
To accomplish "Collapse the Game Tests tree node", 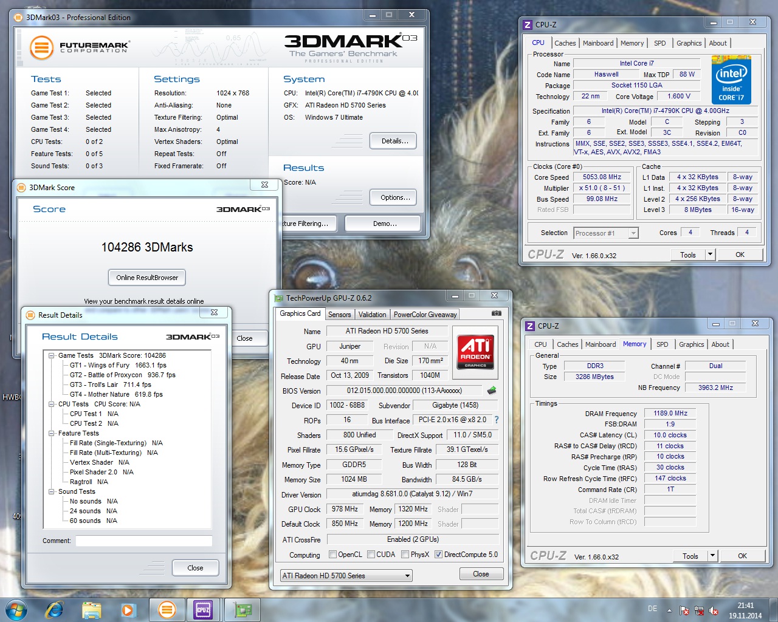I will [x=52, y=355].
